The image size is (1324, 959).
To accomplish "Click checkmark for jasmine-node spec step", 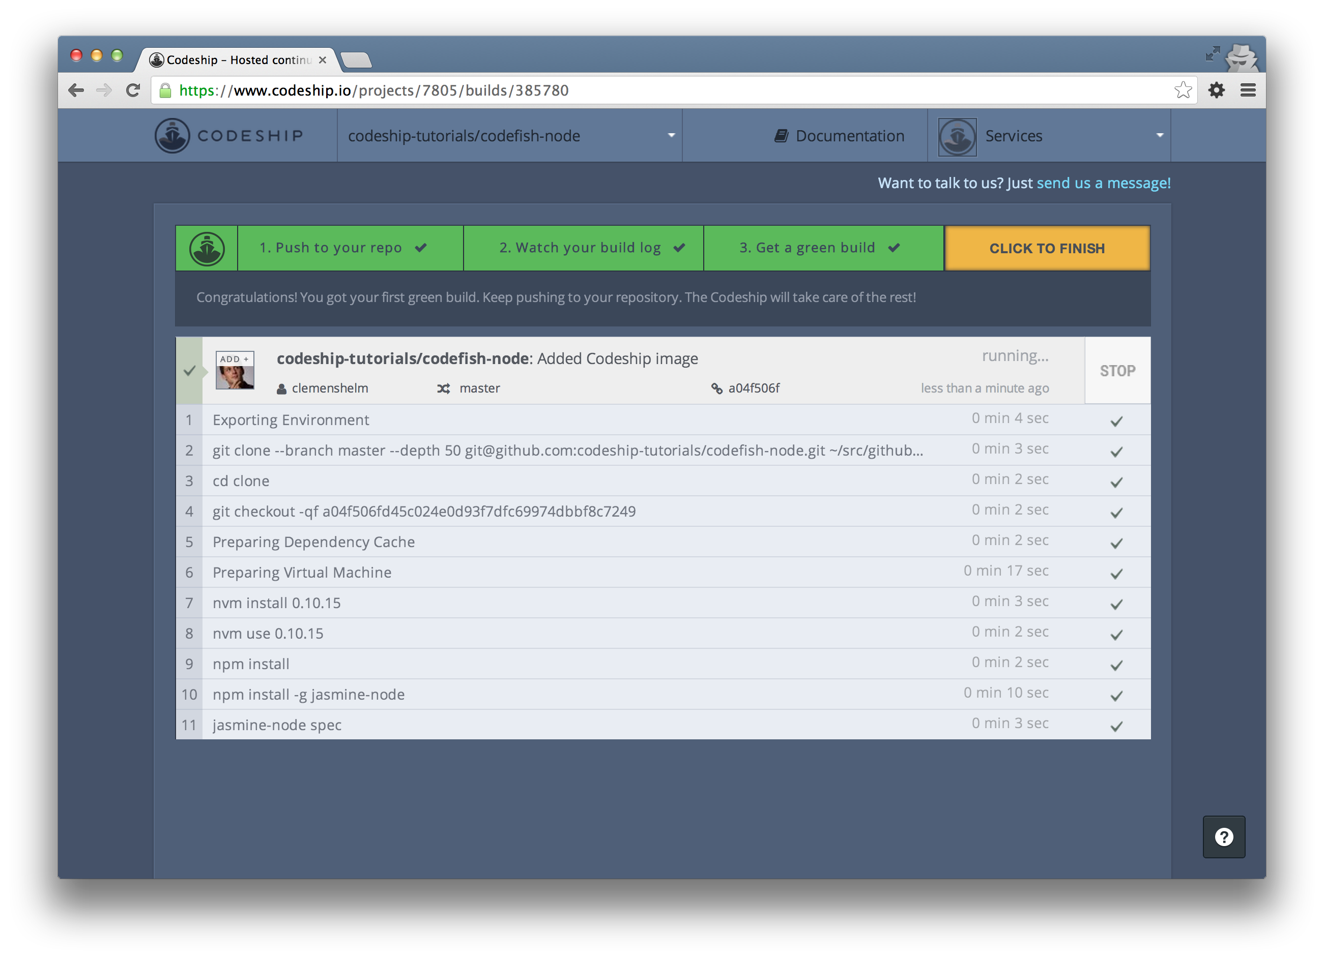I will click(x=1116, y=726).
